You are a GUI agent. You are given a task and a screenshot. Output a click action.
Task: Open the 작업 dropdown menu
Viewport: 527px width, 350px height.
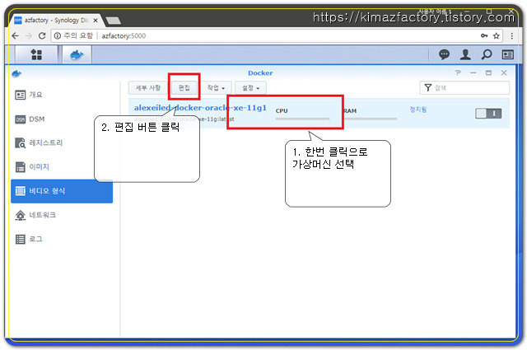216,88
